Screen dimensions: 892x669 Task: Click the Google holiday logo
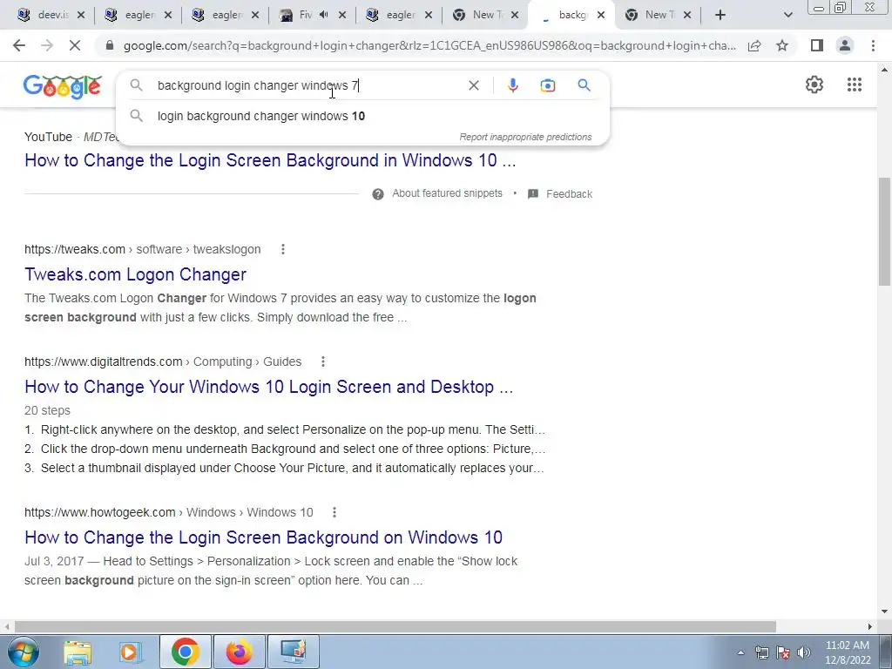[63, 86]
